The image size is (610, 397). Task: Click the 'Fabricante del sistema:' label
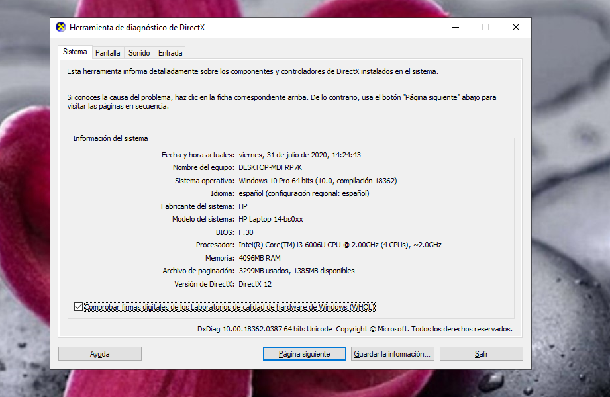coord(197,206)
